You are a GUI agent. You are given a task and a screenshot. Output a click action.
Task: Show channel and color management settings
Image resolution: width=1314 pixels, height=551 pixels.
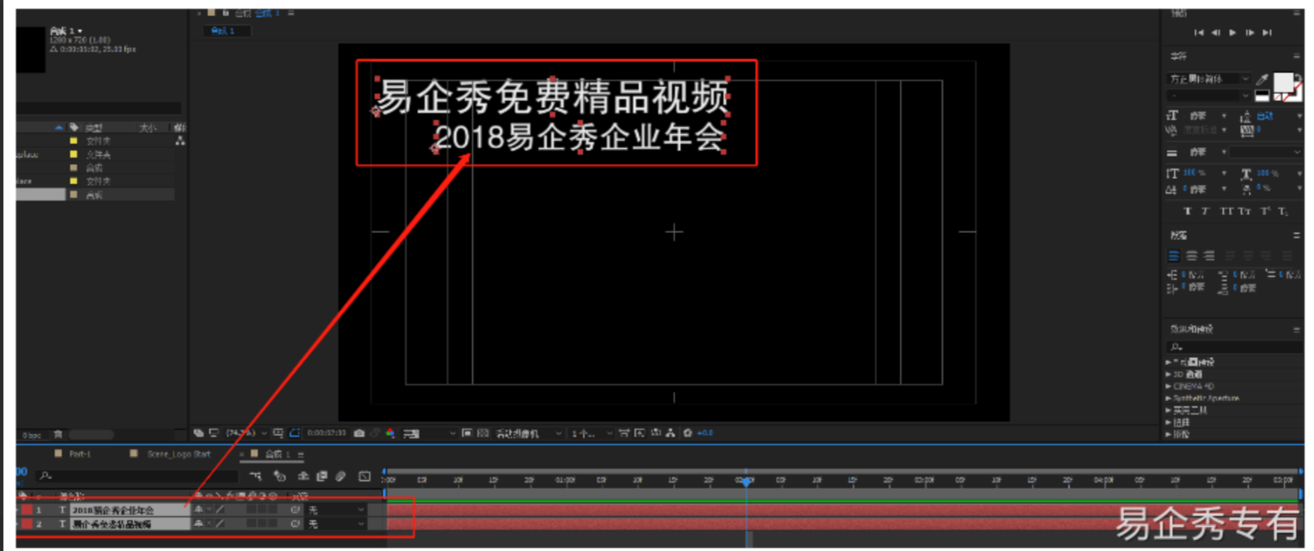tap(391, 433)
